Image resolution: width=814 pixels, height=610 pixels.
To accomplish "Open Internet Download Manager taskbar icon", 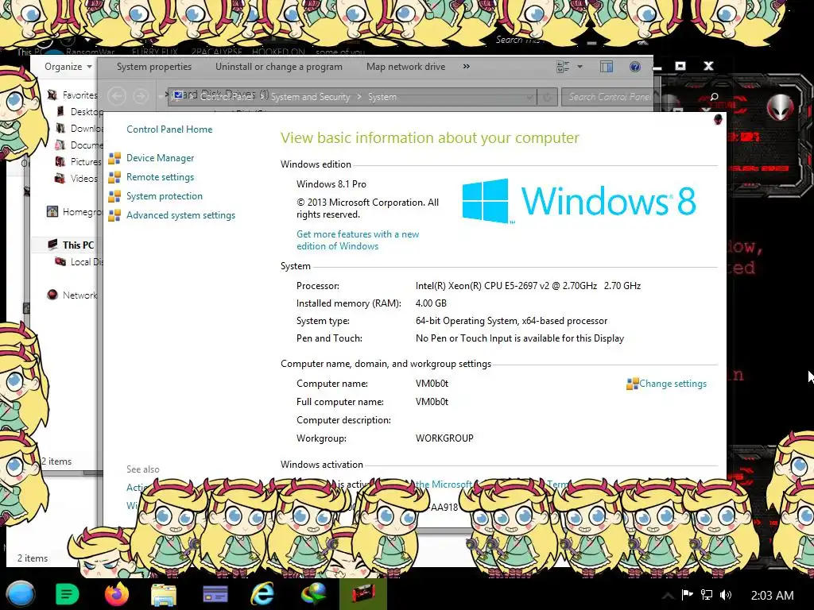I will [x=313, y=594].
